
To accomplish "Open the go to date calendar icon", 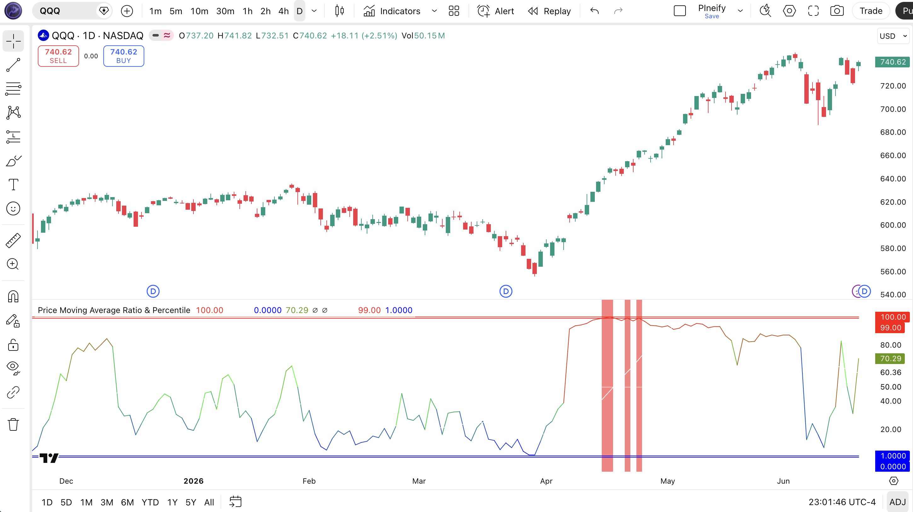I will click(x=235, y=502).
